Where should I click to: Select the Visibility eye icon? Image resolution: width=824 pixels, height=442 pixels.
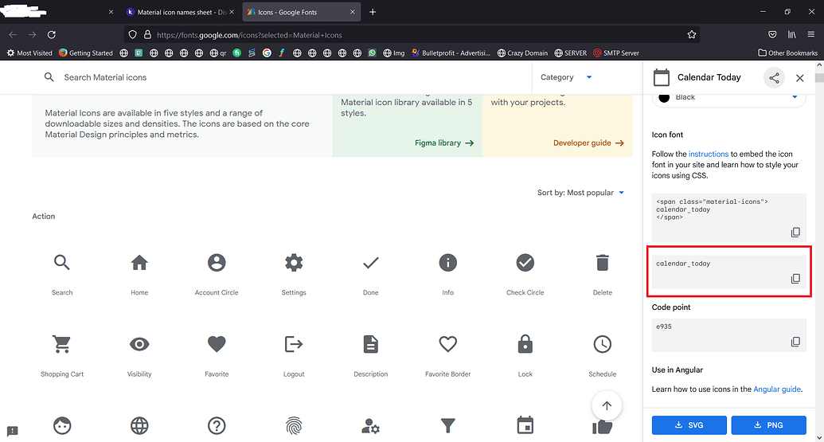tap(139, 344)
